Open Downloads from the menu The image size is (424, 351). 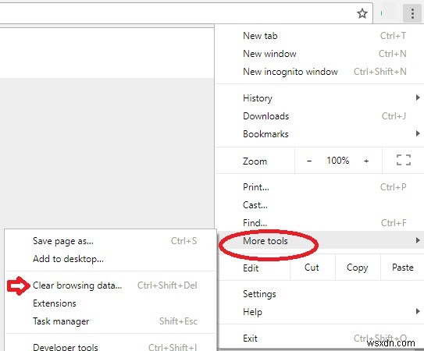(320, 116)
